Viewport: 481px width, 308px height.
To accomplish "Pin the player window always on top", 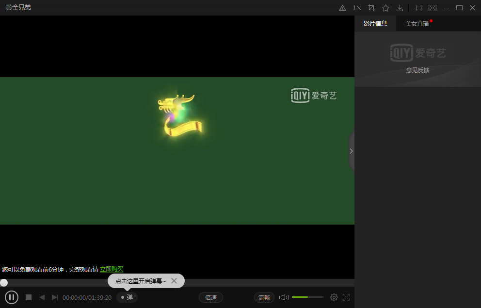I will pos(417,8).
